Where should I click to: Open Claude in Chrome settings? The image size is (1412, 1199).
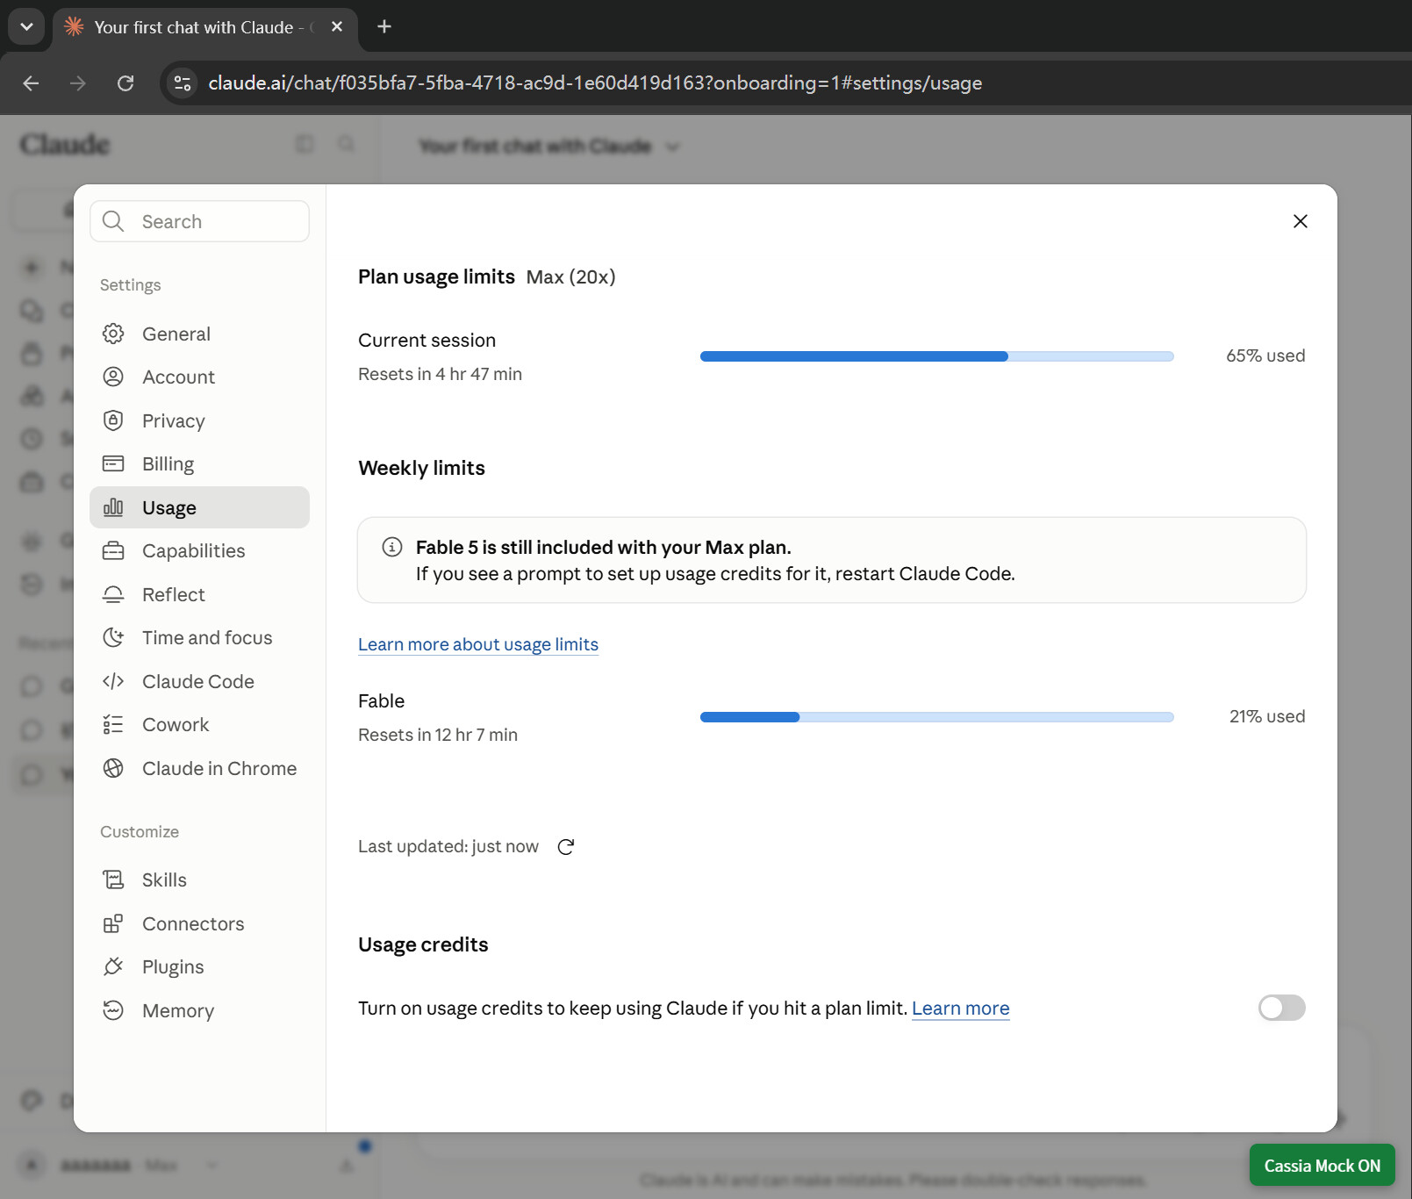[199, 768]
